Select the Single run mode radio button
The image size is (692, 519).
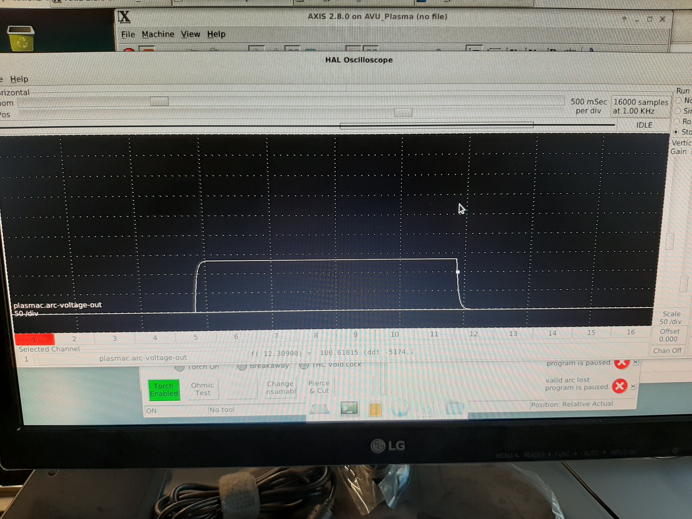click(678, 111)
